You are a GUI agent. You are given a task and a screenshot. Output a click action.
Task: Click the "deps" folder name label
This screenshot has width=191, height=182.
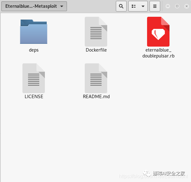tap(34, 50)
